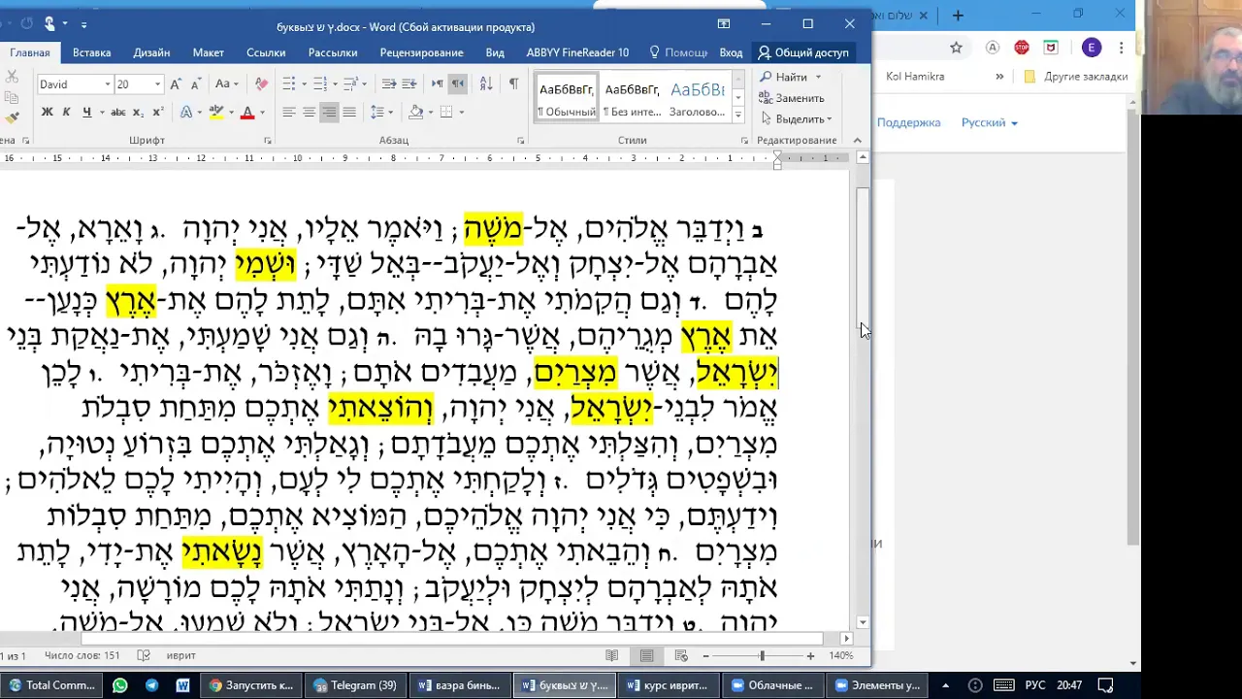Open WhatsApp from the taskbar
This screenshot has height=699, width=1242.
[120, 685]
